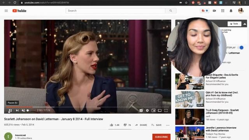Click the video title text
249x140 pixels.
pyautogui.click(x=54, y=119)
